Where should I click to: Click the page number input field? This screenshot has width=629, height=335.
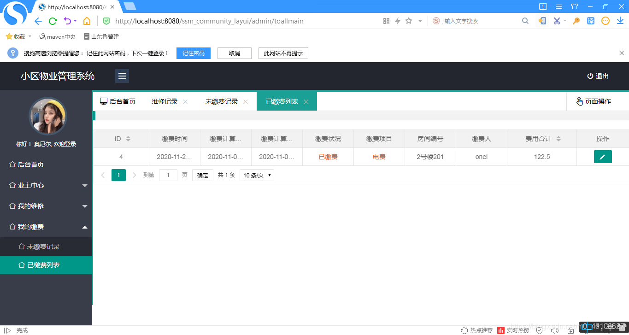click(168, 175)
